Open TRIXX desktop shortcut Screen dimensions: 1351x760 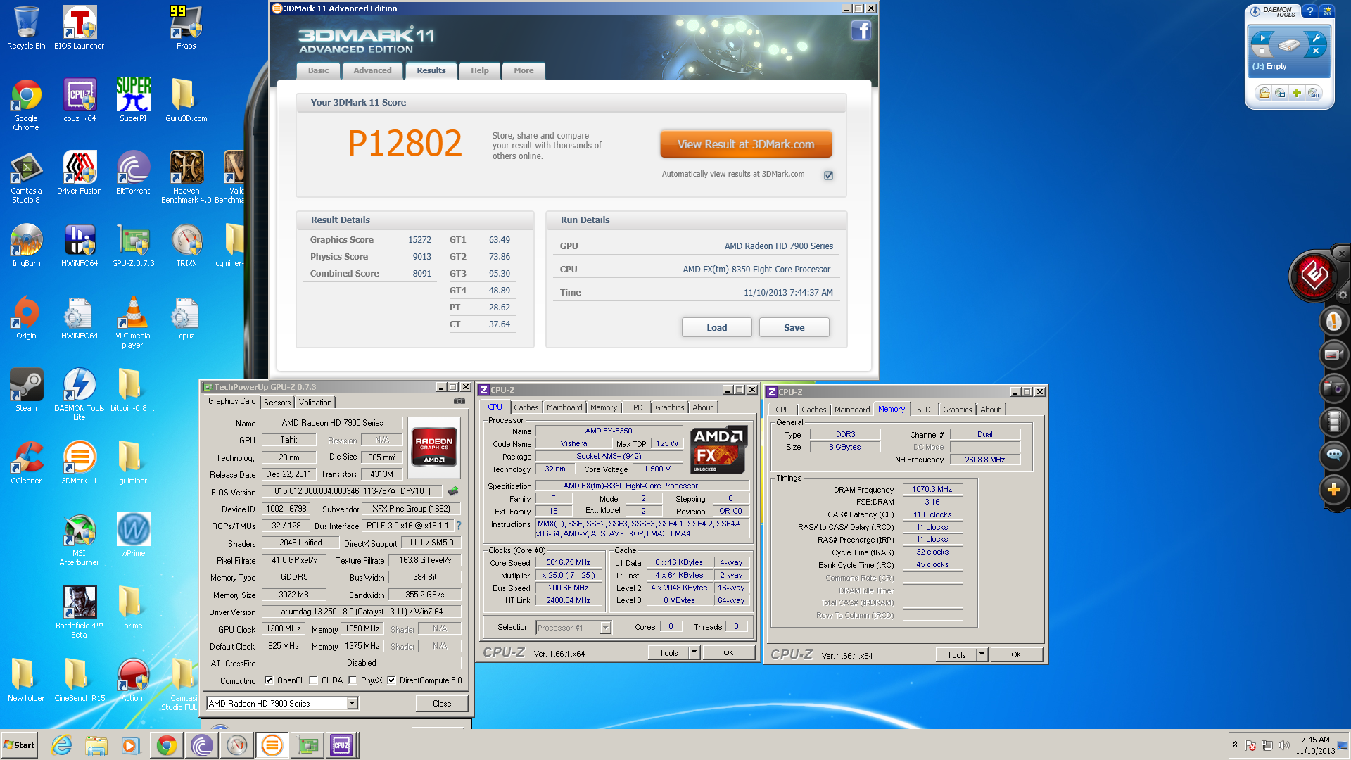click(x=186, y=246)
